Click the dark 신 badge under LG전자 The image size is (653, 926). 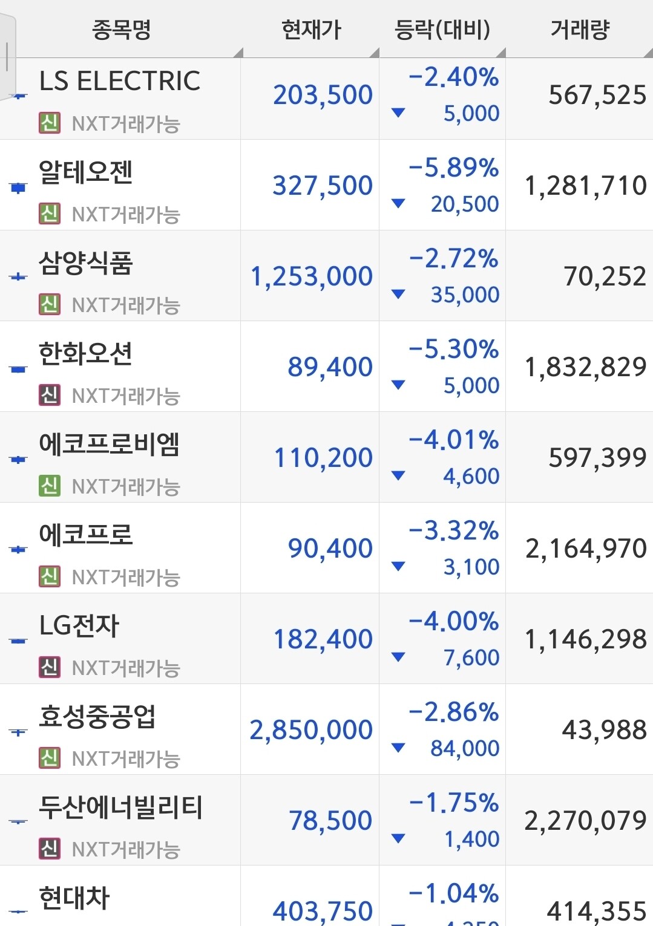50,667
